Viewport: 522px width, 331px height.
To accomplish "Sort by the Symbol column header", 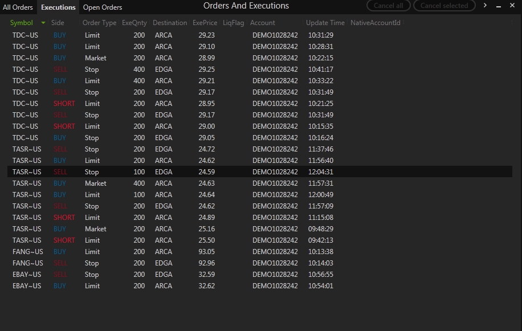I will [x=21, y=23].
